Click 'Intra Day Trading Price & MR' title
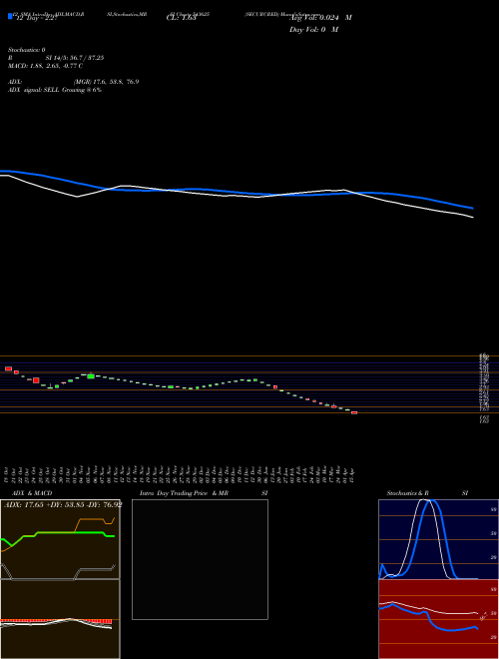Viewport: 499px width, 659px height. coord(184,493)
